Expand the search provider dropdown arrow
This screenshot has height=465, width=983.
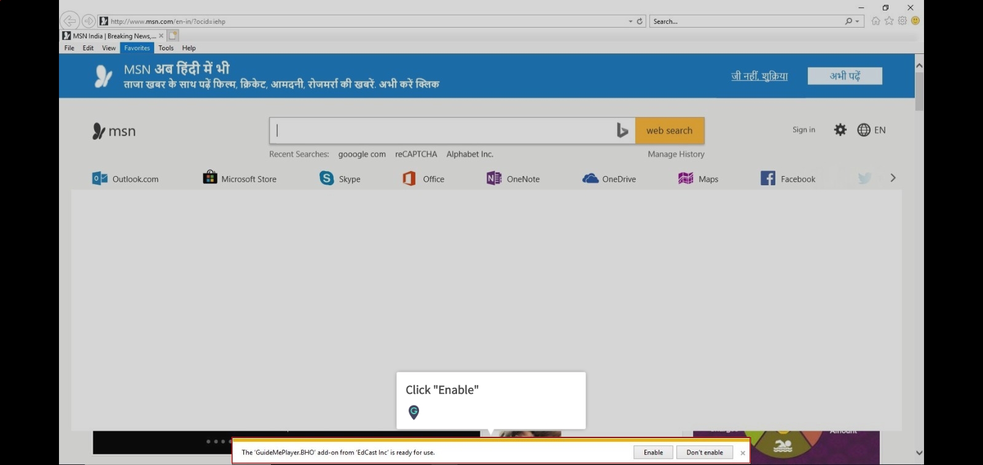[857, 21]
